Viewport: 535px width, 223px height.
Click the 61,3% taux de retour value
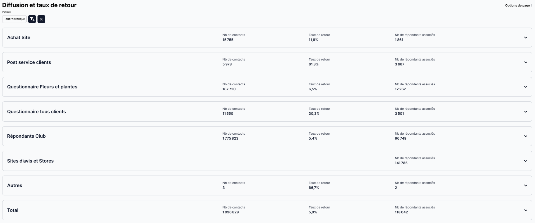coord(313,65)
